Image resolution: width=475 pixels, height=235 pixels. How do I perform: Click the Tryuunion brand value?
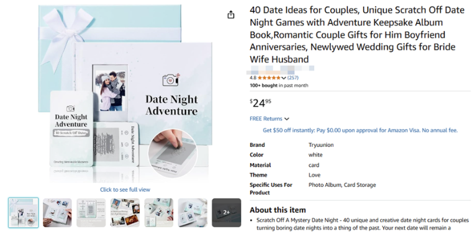321,145
